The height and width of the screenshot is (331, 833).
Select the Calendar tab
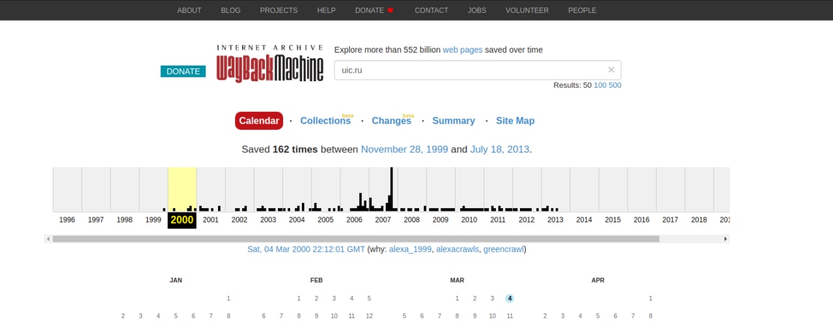click(259, 121)
